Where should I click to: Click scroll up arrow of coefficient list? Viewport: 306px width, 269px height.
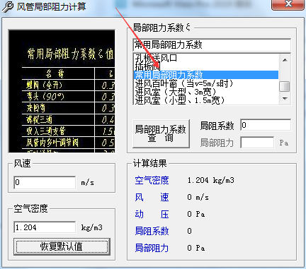[285, 60]
